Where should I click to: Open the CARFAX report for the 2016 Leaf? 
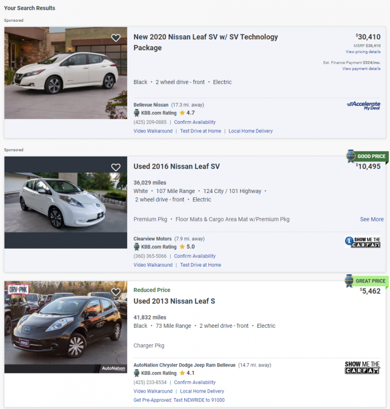[363, 242]
